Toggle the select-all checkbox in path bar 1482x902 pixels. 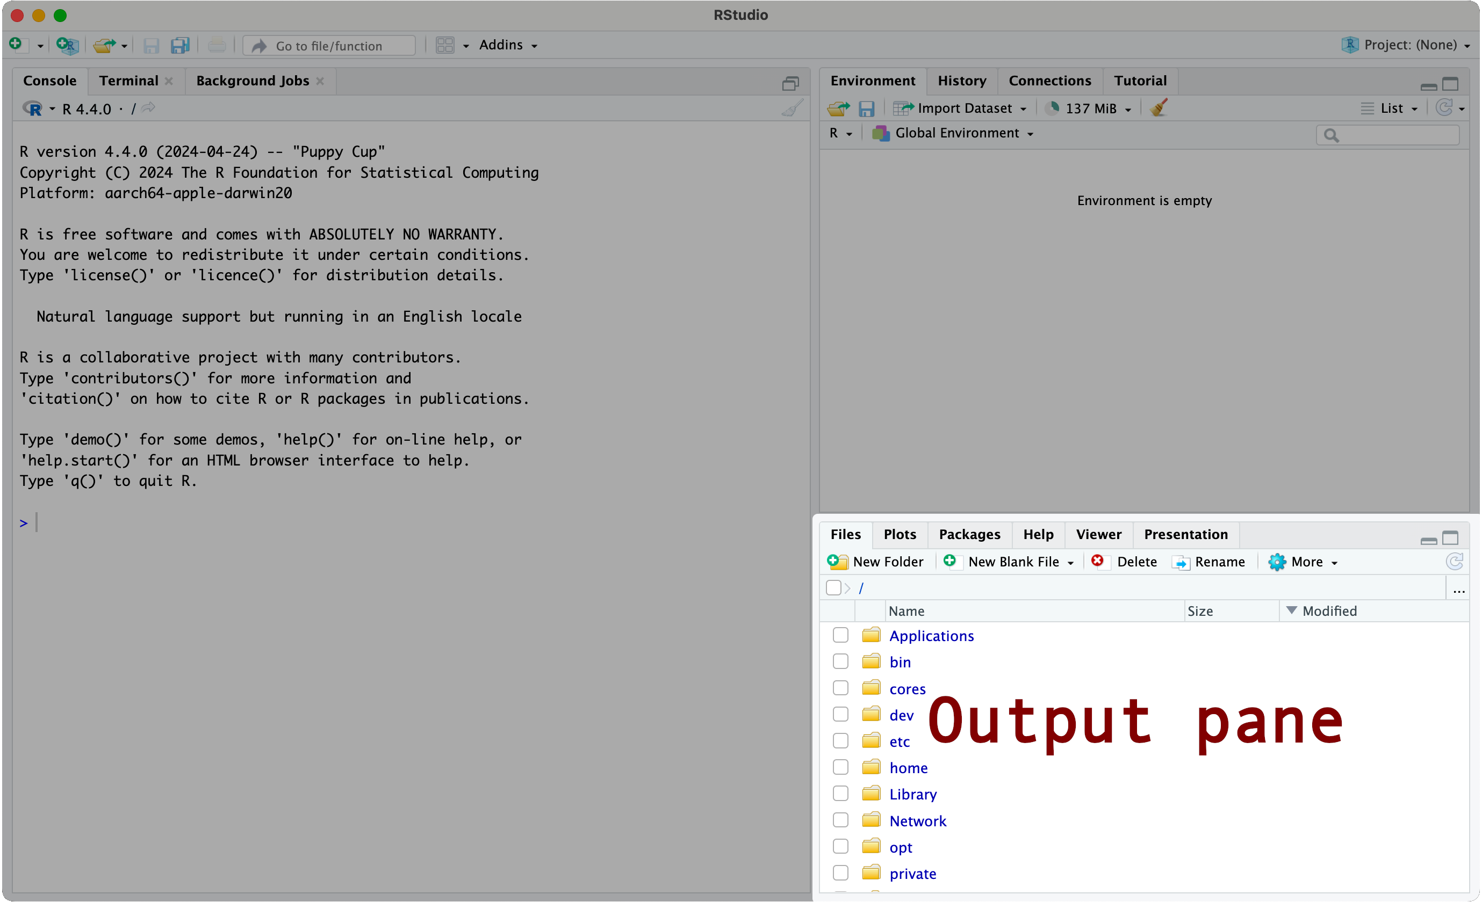coord(833,588)
